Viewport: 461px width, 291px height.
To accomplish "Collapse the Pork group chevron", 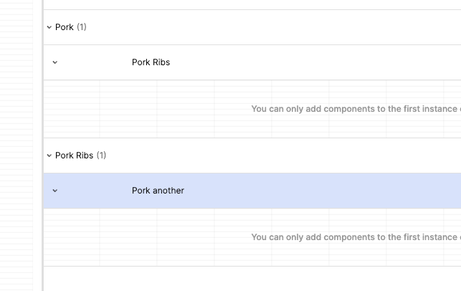I will click(x=49, y=27).
